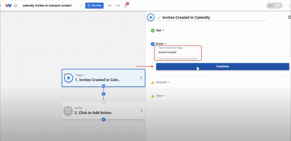Close the step configuration panel
291x141 pixels.
[x=289, y=17]
